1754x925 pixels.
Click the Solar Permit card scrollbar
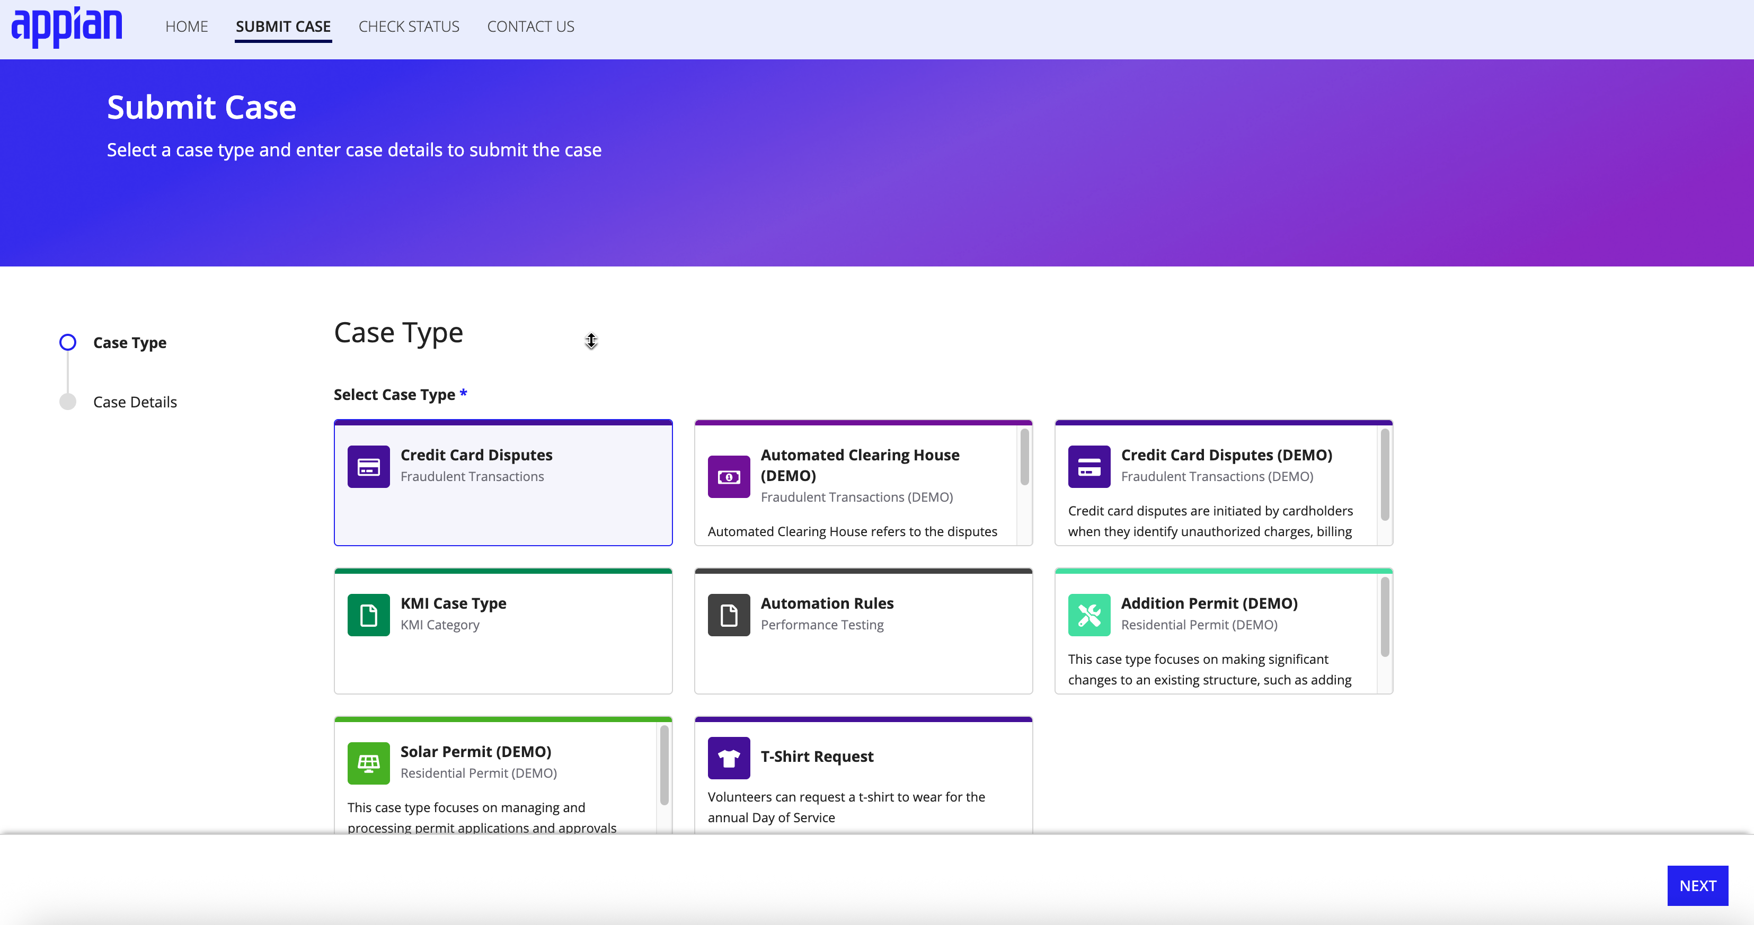664,765
